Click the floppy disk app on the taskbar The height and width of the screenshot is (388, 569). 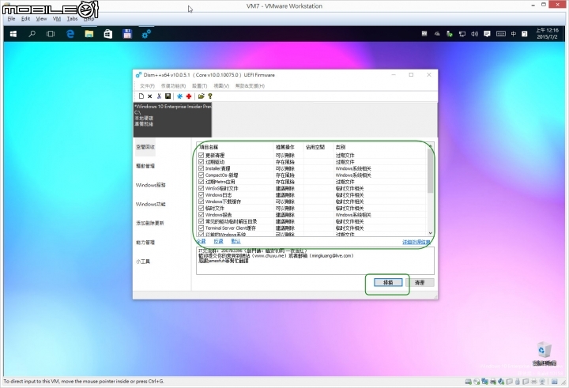coord(127,34)
